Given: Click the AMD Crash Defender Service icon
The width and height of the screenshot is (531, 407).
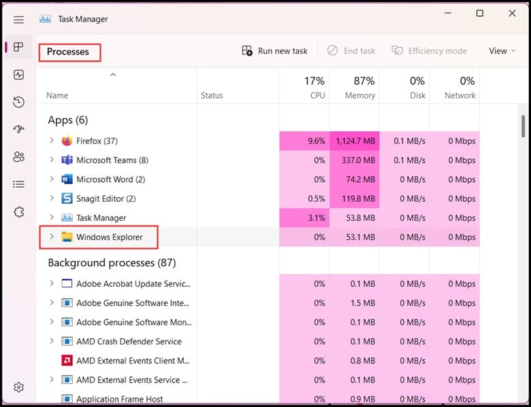Looking at the screenshot, I should (67, 341).
